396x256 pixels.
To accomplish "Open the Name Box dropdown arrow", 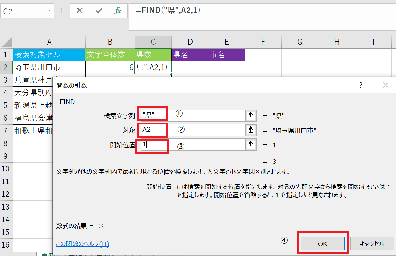I will click(49, 10).
